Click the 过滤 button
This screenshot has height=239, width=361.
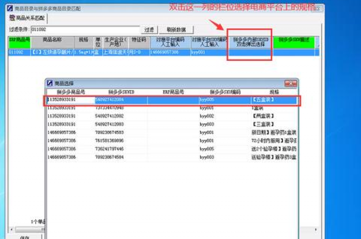149,30
